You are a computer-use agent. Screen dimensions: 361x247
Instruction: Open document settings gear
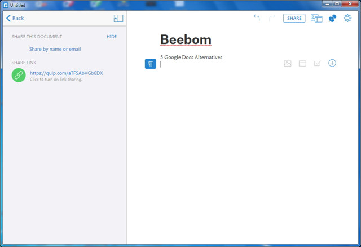coord(347,18)
